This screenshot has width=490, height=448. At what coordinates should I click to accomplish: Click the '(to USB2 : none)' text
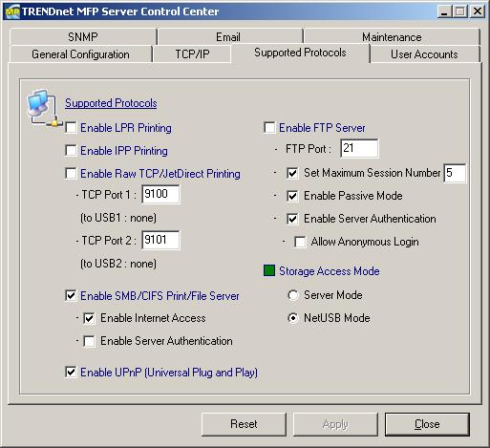pos(118,264)
